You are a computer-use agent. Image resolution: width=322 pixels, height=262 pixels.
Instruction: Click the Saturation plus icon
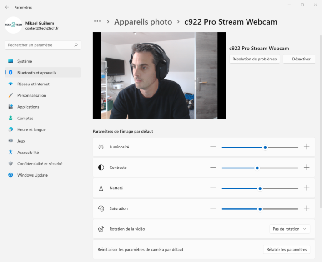(x=307, y=208)
